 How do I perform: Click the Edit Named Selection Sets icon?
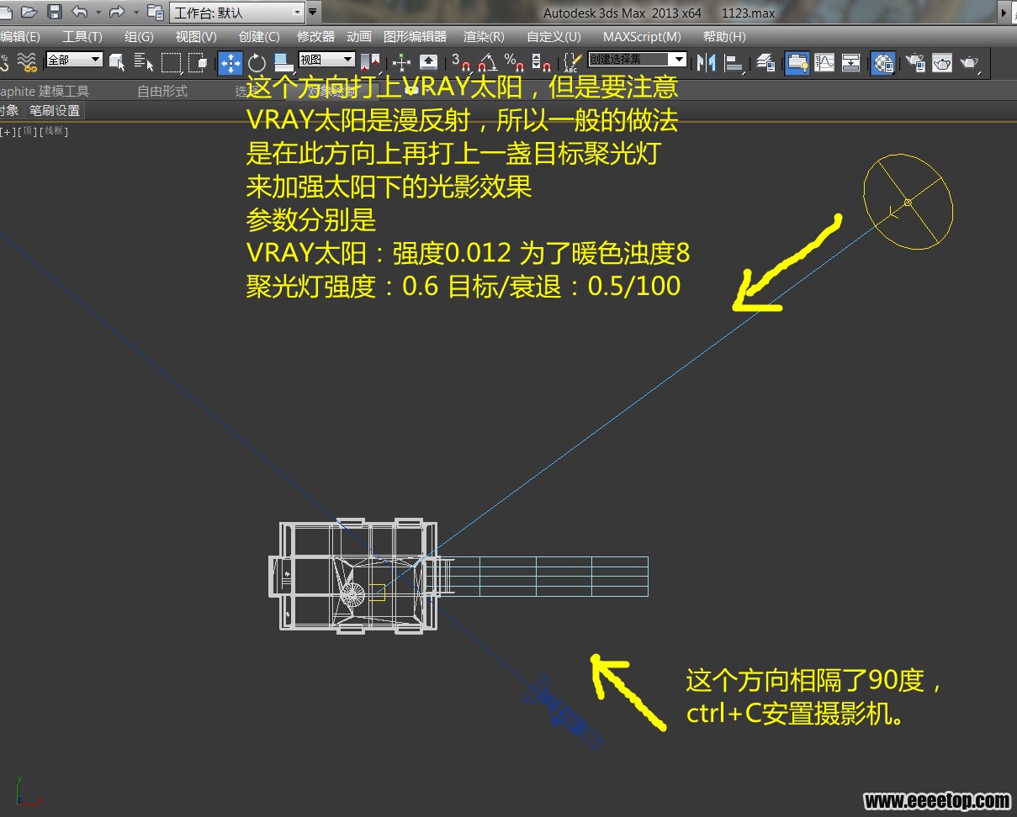click(x=573, y=62)
